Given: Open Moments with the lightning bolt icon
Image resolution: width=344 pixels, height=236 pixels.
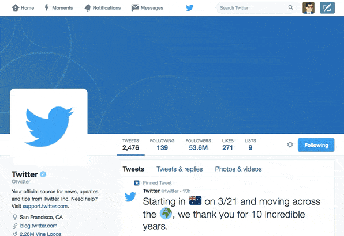Looking at the screenshot, I should tap(47, 7).
